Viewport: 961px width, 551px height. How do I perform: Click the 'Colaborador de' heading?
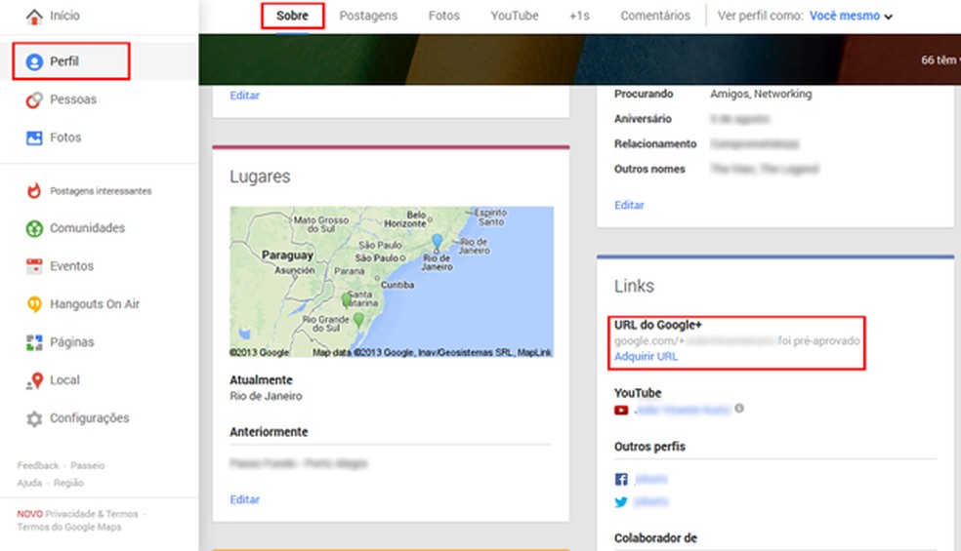(655, 538)
